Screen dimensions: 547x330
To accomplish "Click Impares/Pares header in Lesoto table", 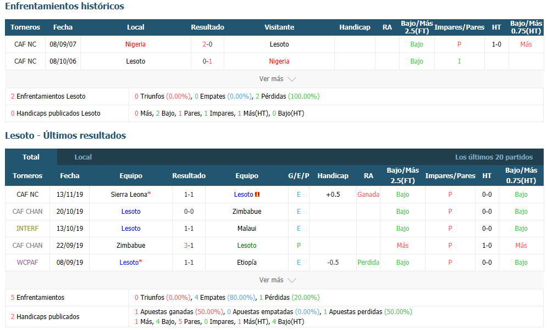I will click(450, 175).
